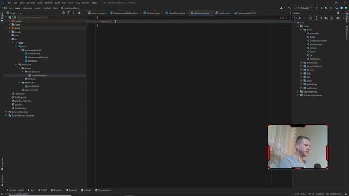Open Project panel settings gear
The image size is (349, 196).
79,13
